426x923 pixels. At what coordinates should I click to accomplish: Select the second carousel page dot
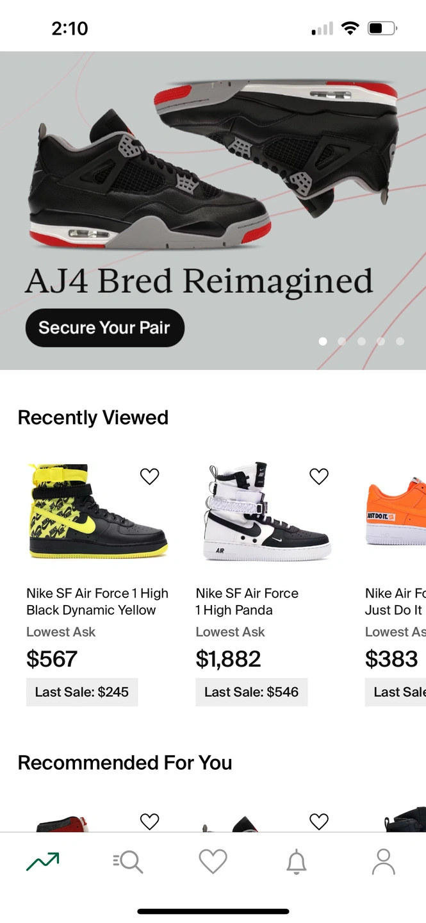[342, 341]
